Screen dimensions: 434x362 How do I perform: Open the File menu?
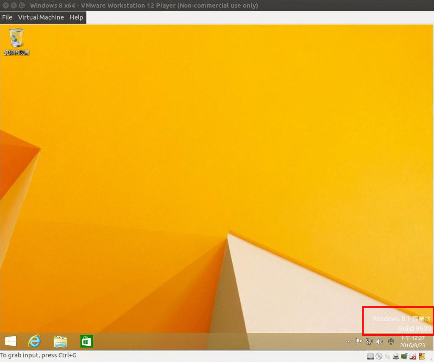click(7, 17)
